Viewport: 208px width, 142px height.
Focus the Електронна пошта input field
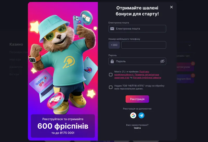[137, 29]
